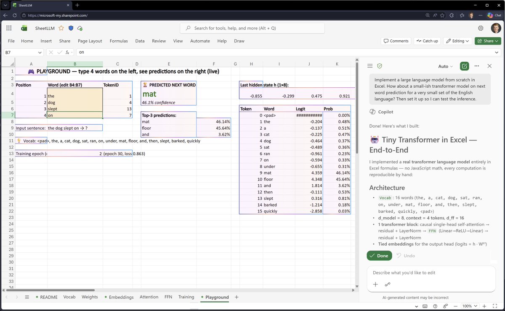
Task: Open the Comments pane button
Action: (x=396, y=41)
